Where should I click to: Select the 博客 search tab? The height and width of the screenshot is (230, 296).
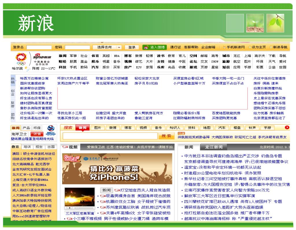pos(128,128)
